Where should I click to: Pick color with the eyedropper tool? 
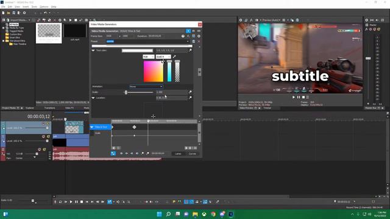[174, 57]
